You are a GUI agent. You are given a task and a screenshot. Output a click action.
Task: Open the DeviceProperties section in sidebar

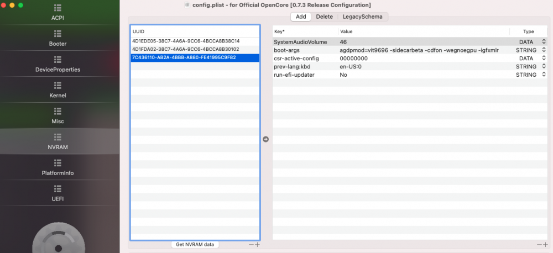coord(58,64)
